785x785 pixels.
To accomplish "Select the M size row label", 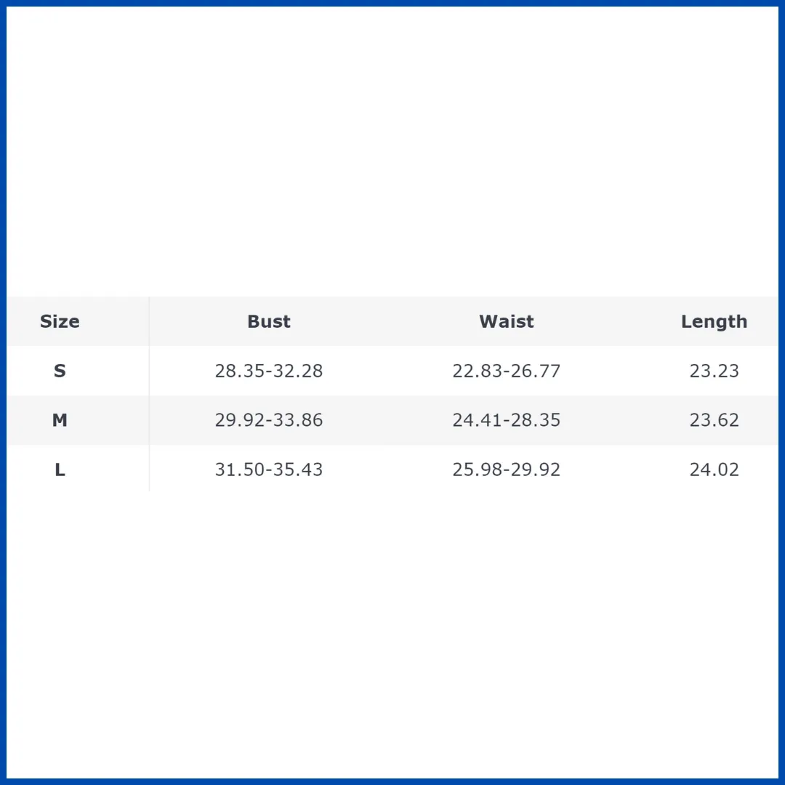I will coord(60,419).
